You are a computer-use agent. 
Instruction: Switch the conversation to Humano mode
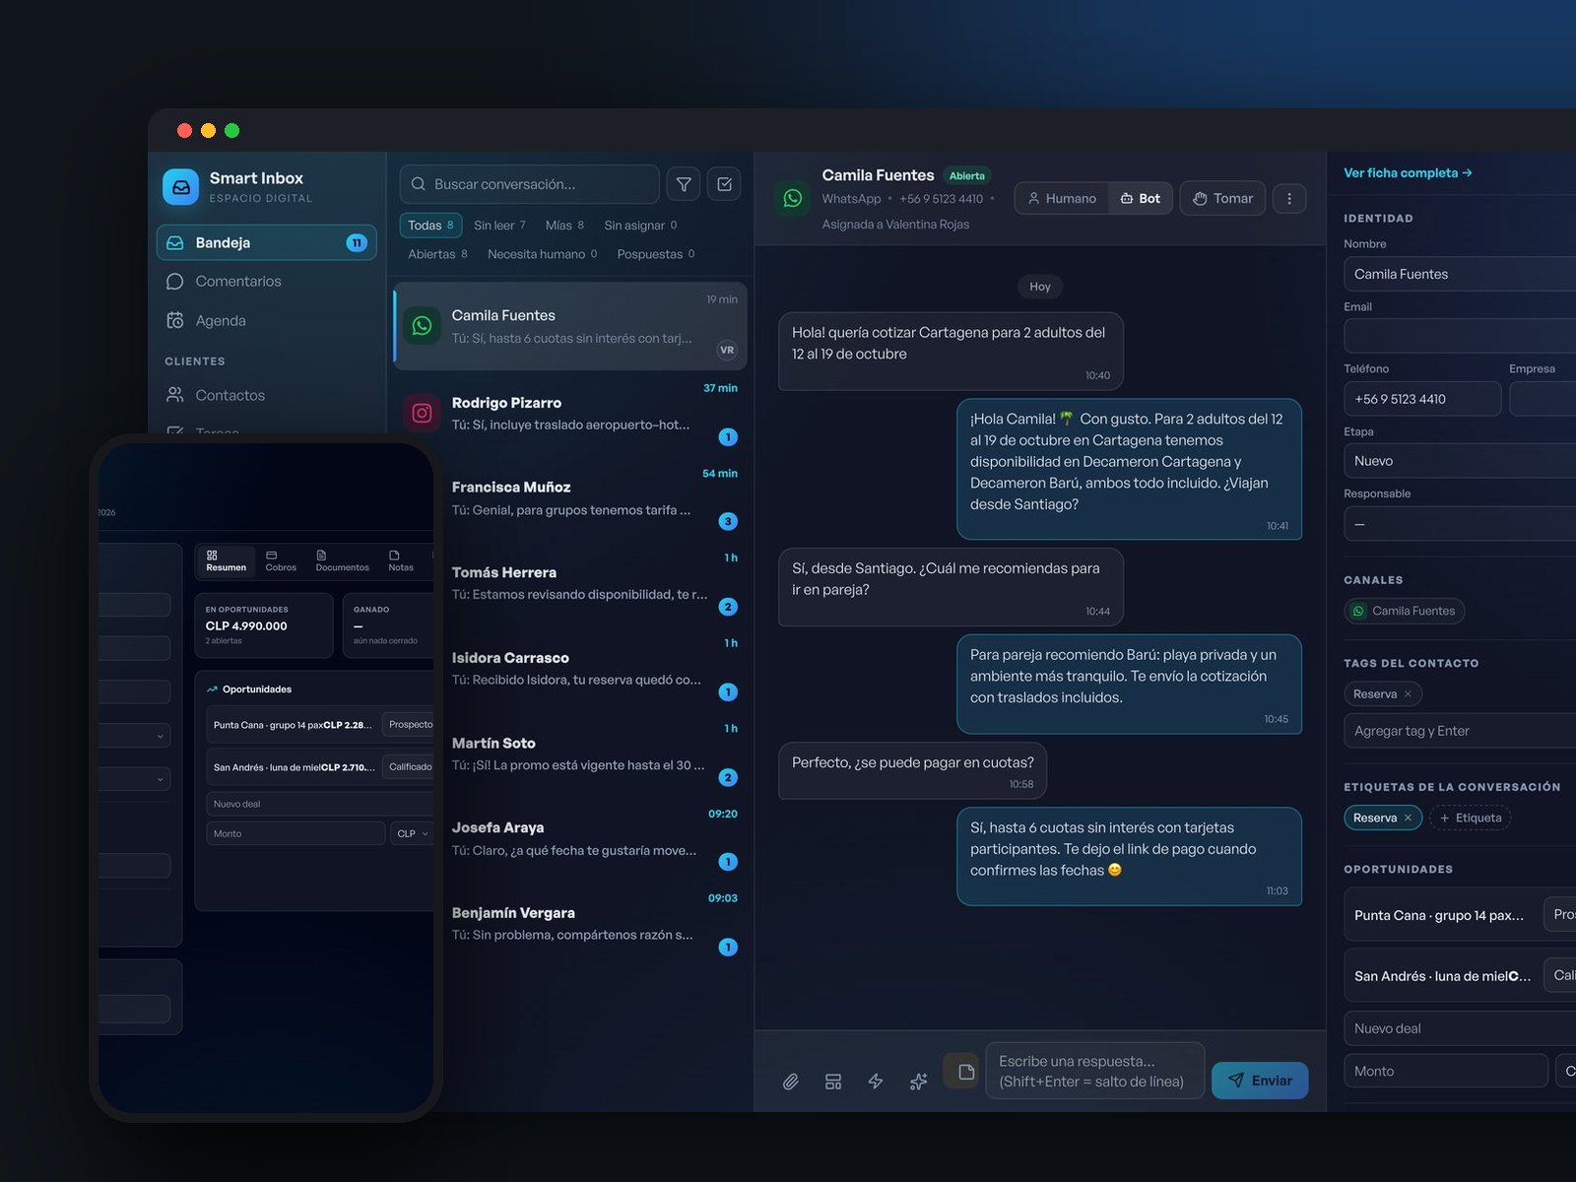pyautogui.click(x=1062, y=198)
